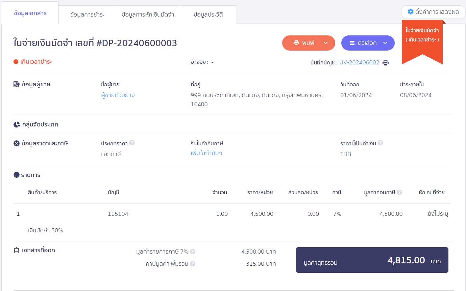Expand the ตัวเลือก dropdown arrow
Image resolution: width=466 pixels, height=291 pixels.
tap(385, 43)
